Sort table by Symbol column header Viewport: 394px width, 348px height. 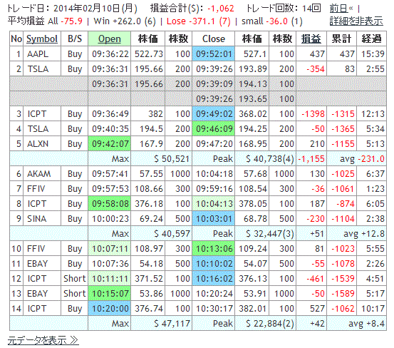42,39
